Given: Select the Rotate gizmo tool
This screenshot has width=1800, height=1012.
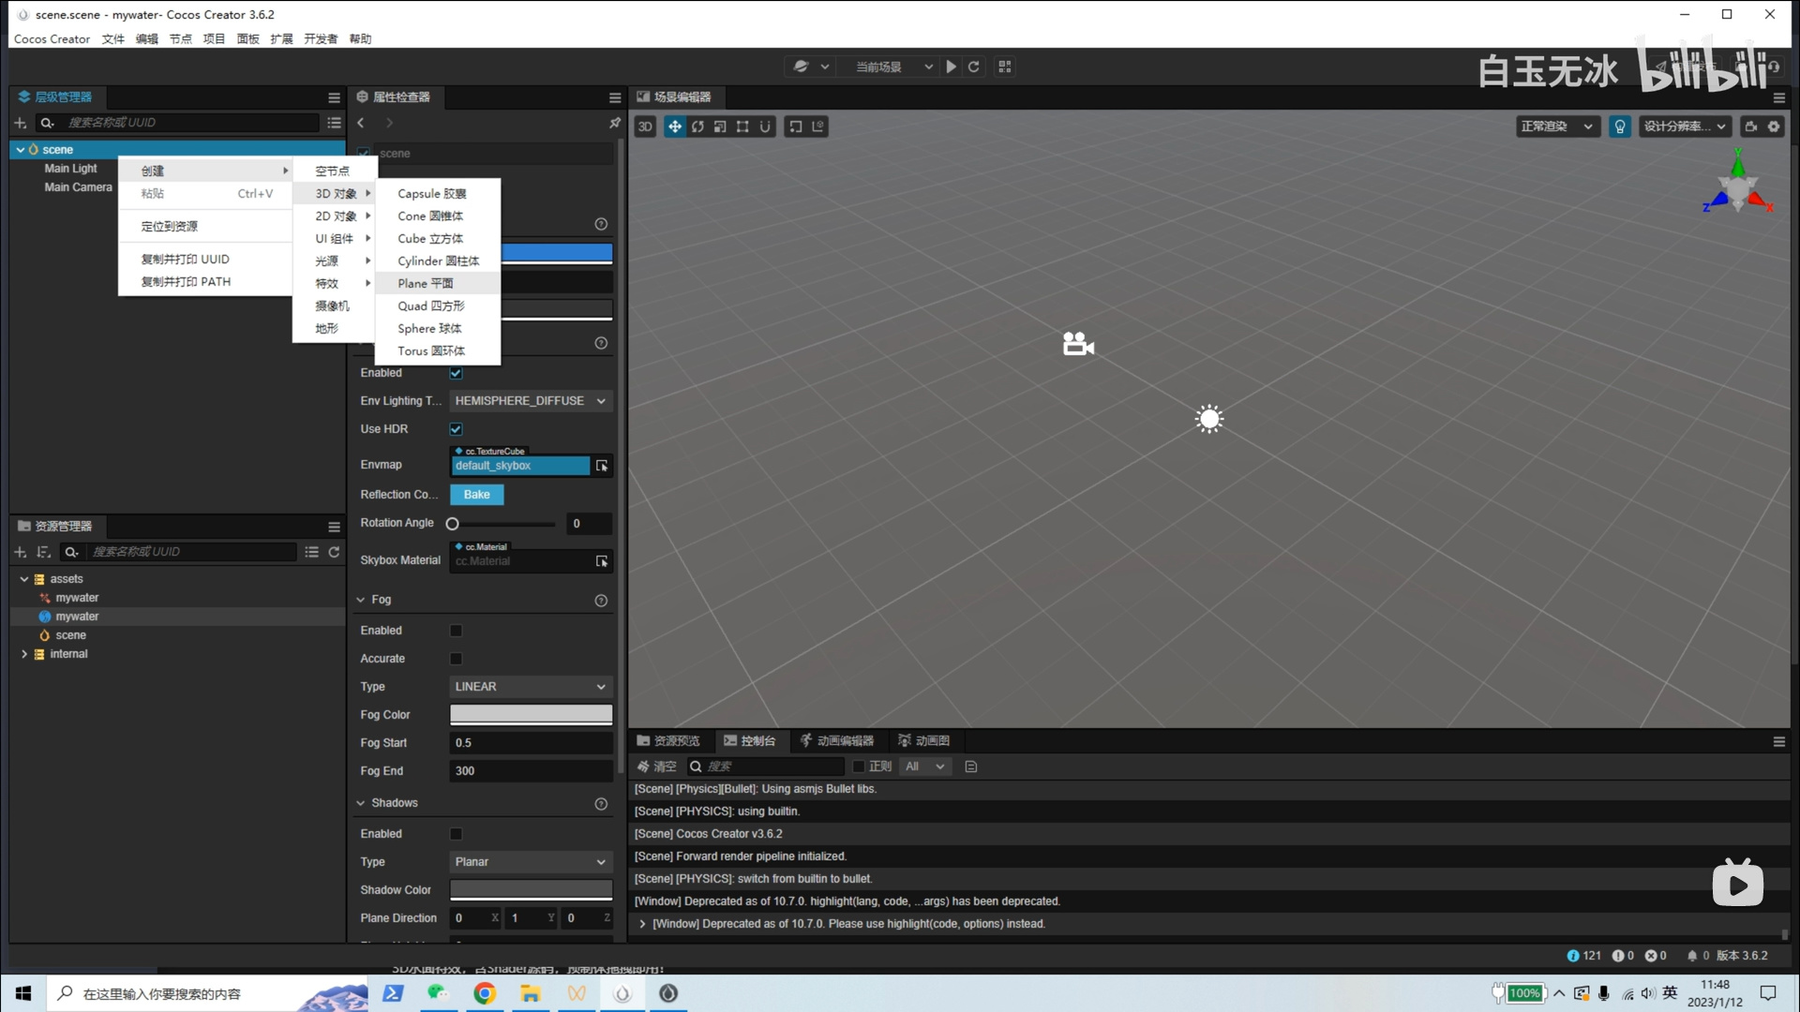Looking at the screenshot, I should 698,126.
